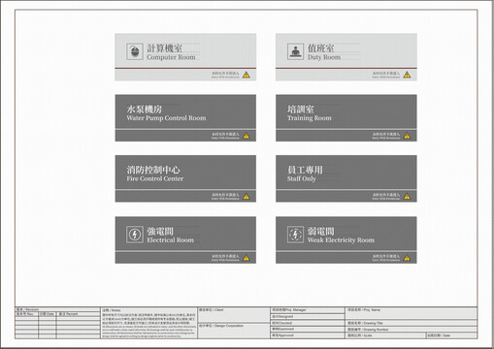Image resolution: width=494 pixels, height=349 pixels.
Task: Click the Chinese title 弱電間
Action: [320, 231]
